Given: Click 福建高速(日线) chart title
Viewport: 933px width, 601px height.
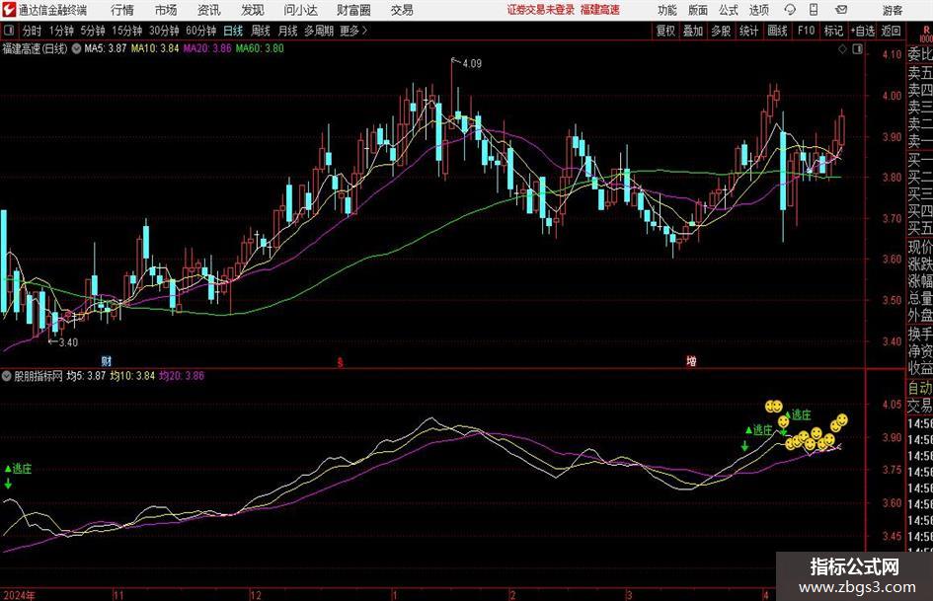Looking at the screenshot, I should tap(36, 48).
